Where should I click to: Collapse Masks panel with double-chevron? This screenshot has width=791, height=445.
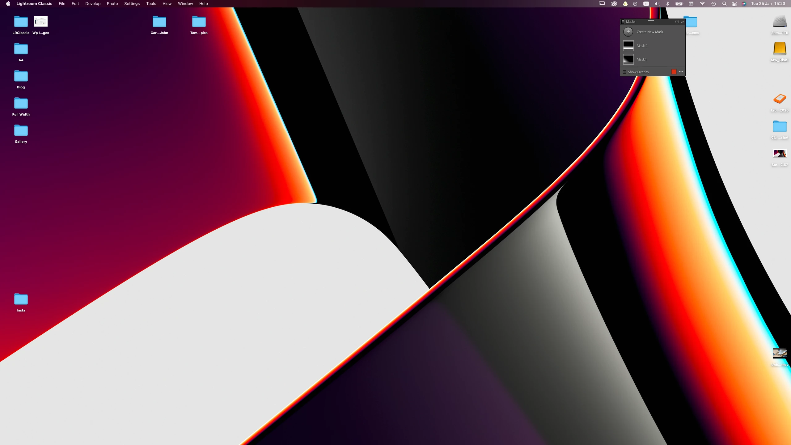click(x=682, y=22)
